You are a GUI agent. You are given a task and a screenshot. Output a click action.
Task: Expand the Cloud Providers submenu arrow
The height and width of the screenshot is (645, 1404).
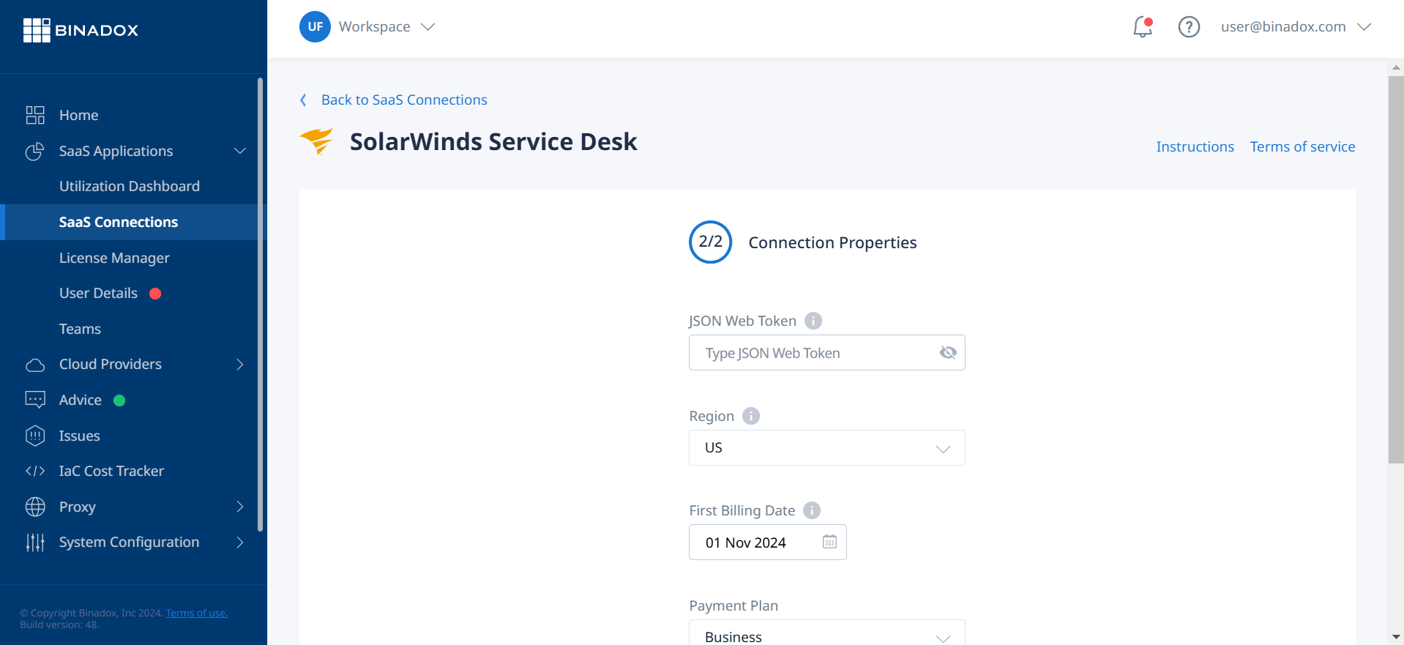click(x=239, y=365)
